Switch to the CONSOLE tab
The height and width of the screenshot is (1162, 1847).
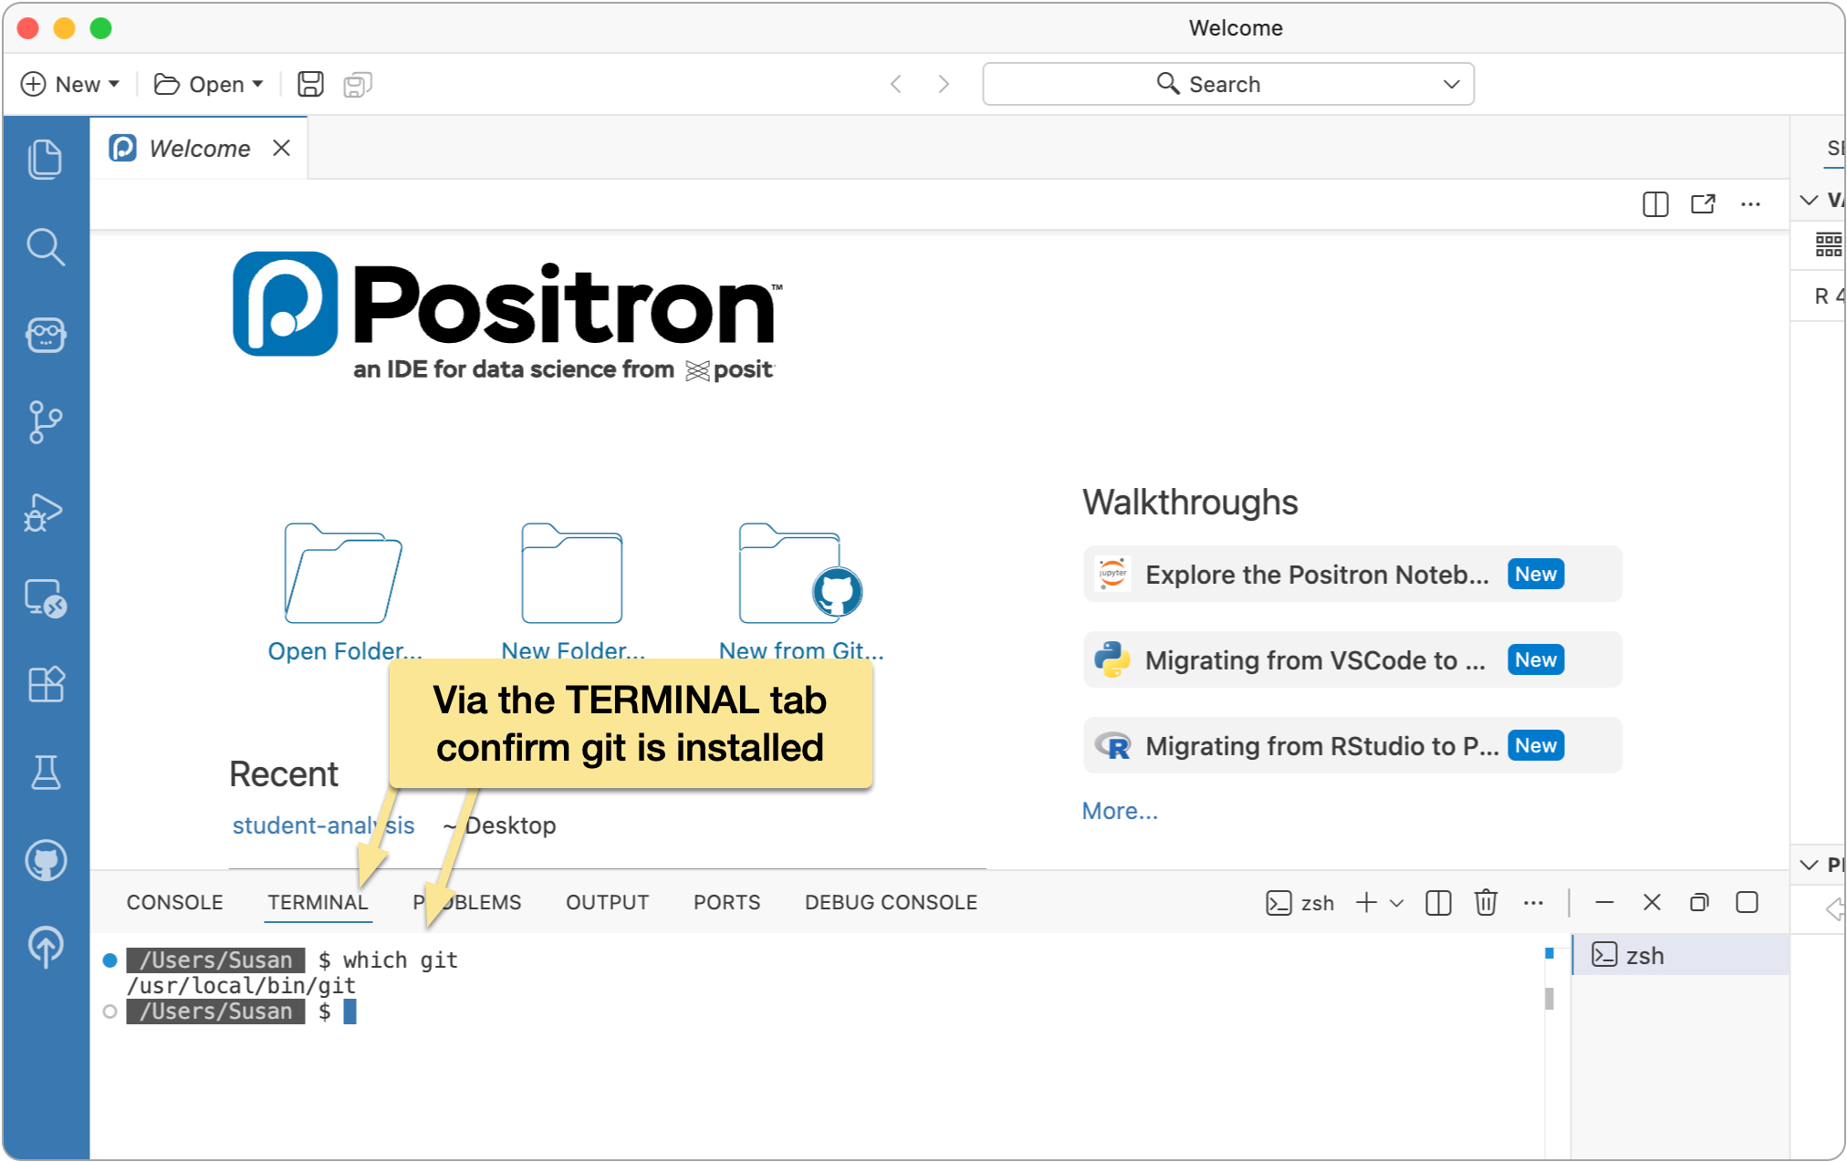pos(174,902)
